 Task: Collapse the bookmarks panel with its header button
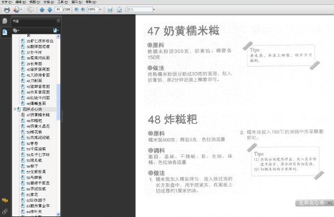(58, 21)
